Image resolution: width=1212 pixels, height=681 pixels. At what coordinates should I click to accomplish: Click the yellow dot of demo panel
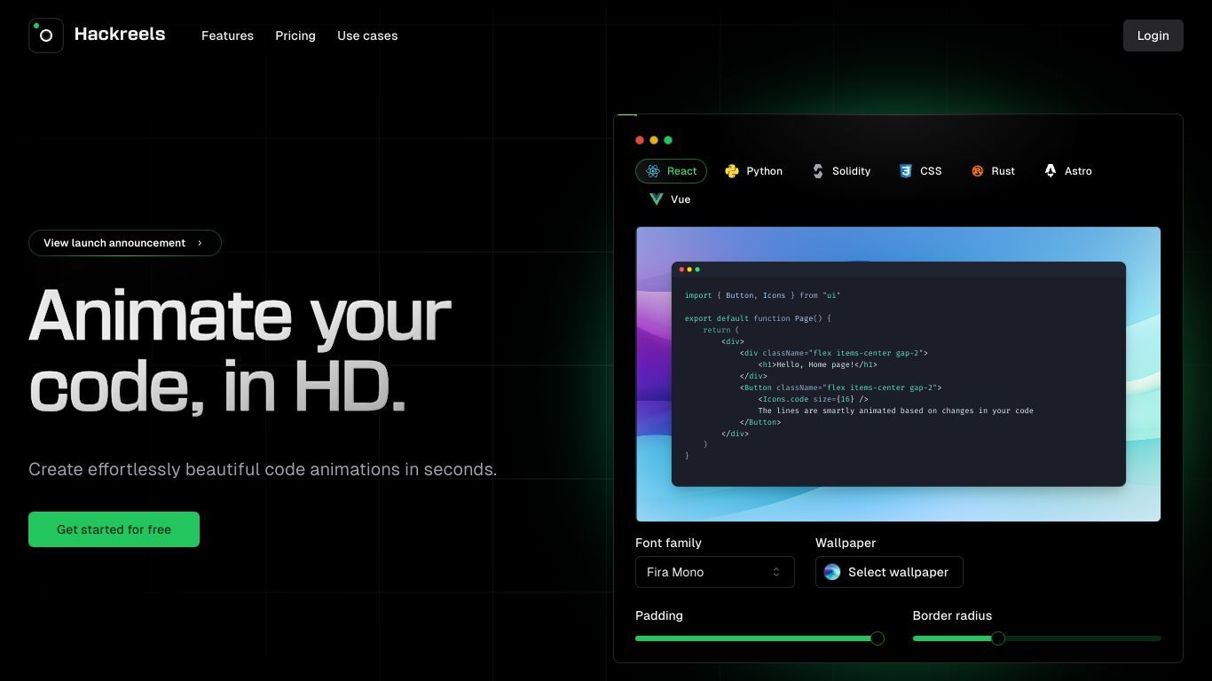coord(654,140)
